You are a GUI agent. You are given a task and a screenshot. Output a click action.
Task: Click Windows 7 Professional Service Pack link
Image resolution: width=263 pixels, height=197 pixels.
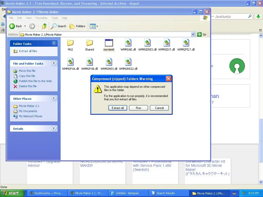152,165
